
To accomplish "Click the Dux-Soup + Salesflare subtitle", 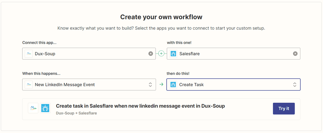I will [76, 113].
